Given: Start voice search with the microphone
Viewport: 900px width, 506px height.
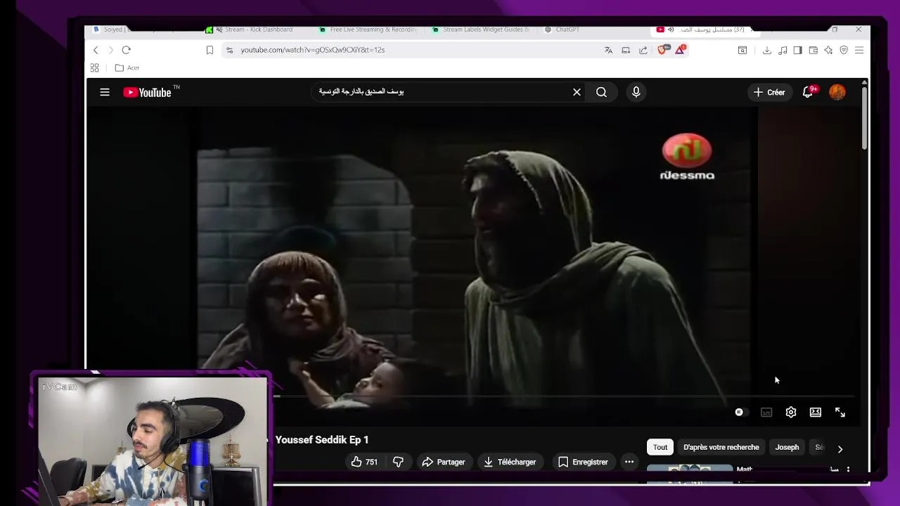Looking at the screenshot, I should 636,92.
